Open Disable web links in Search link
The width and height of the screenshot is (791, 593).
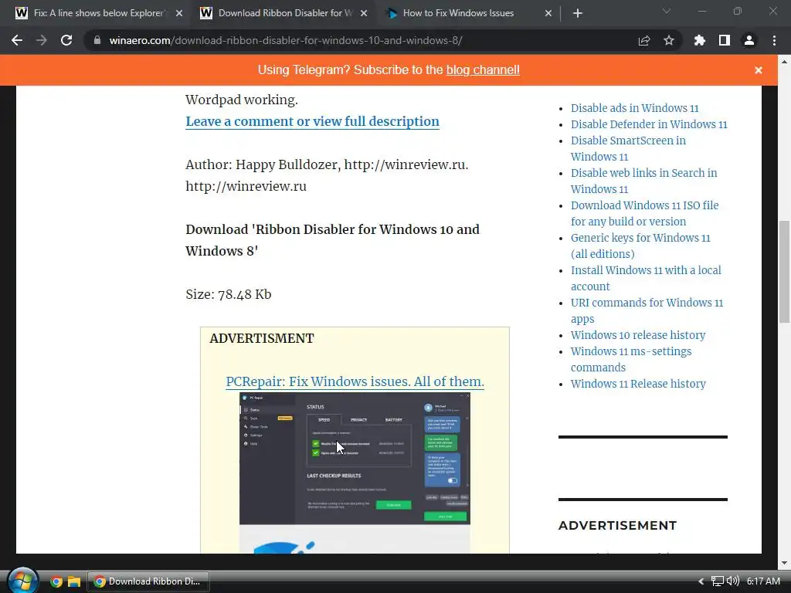point(643,181)
